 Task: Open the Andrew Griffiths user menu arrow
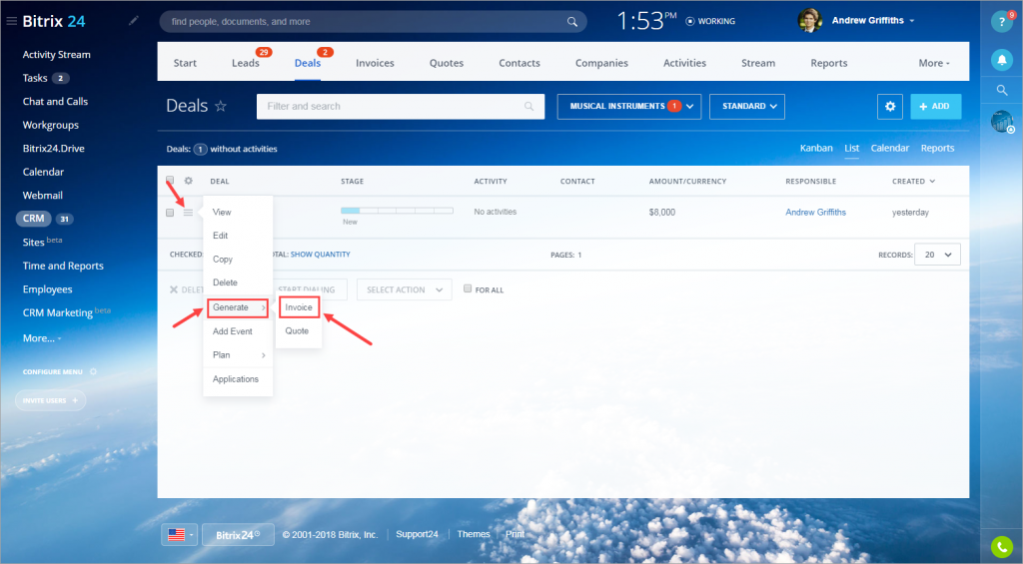[x=912, y=21]
